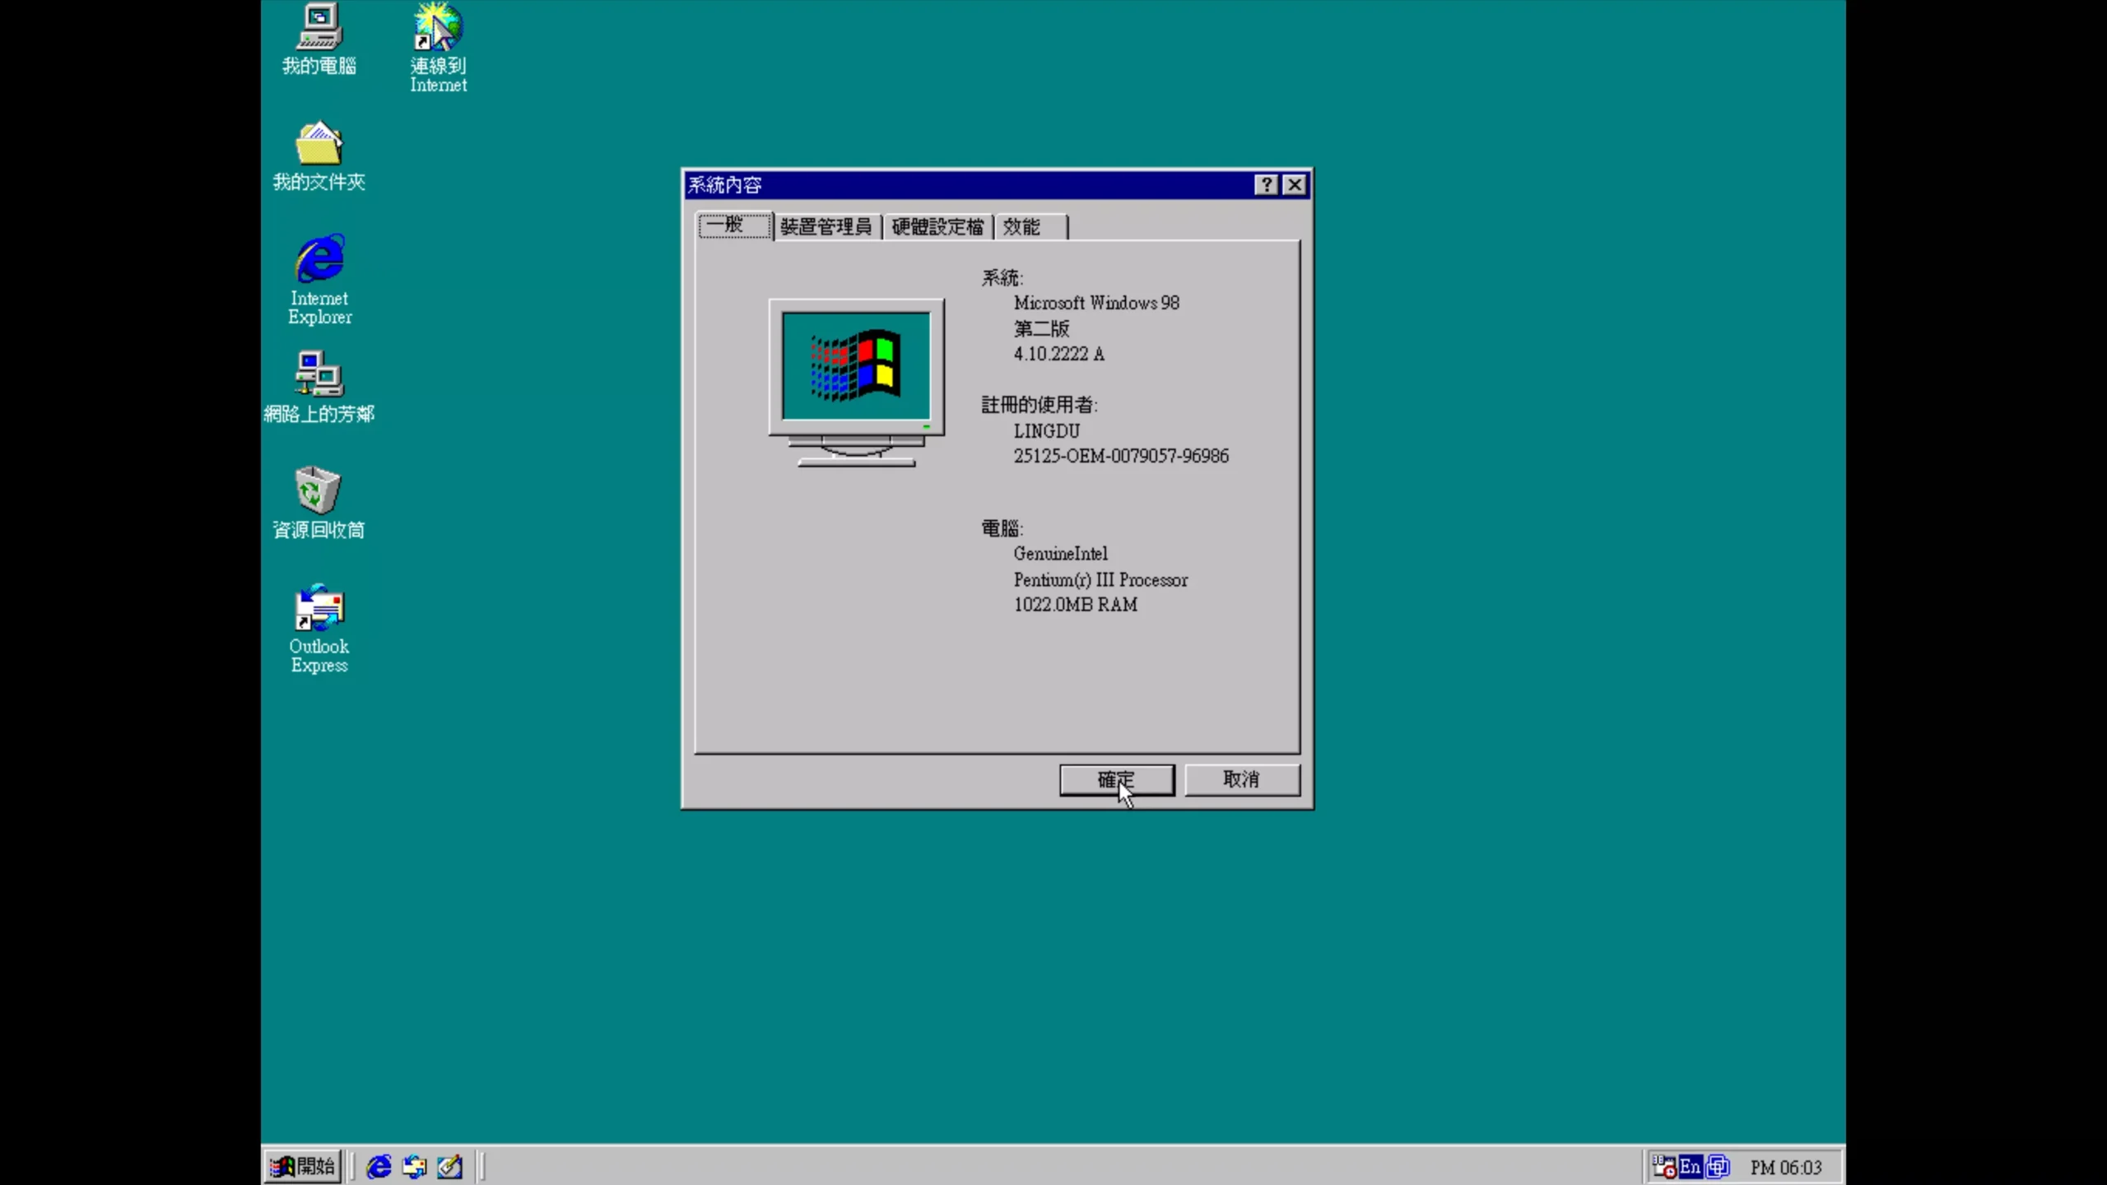Click the En language indicator in tray
Screen dimensions: 2107x1185
[1690, 1166]
